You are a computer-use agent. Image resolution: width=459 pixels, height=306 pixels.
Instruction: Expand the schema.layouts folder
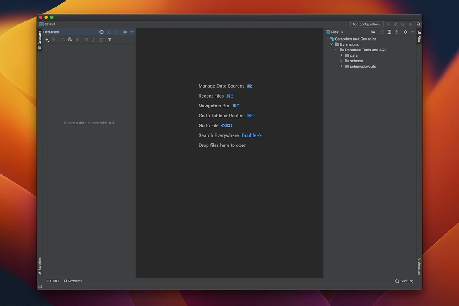coord(342,67)
